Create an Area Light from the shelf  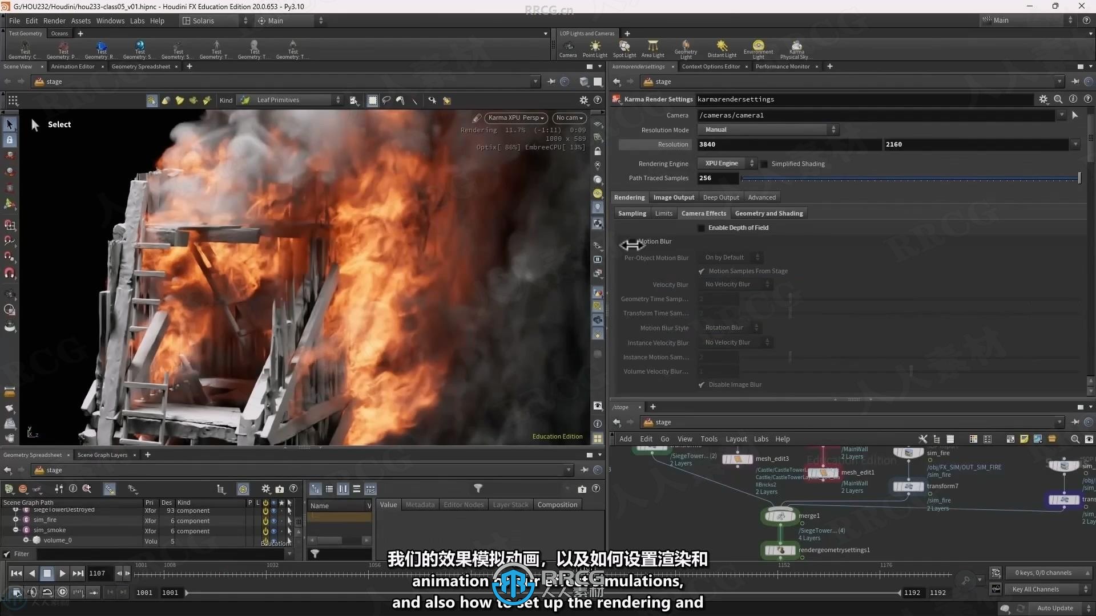652,49
